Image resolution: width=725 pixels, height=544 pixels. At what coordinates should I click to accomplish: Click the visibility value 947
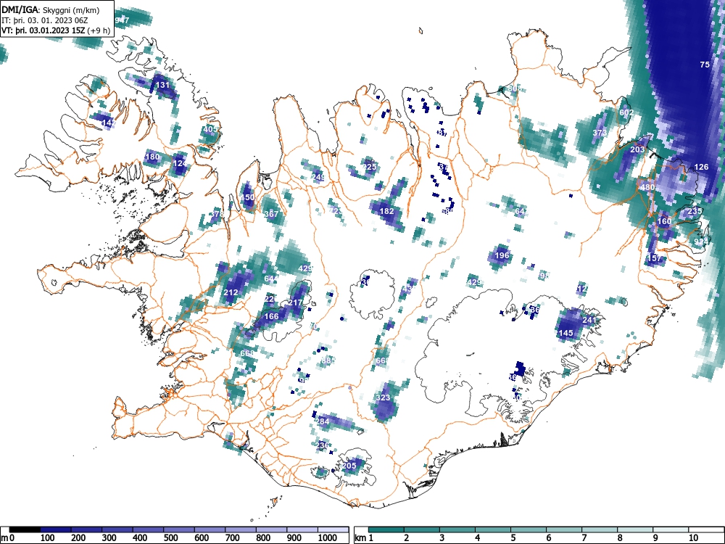[x=122, y=20]
